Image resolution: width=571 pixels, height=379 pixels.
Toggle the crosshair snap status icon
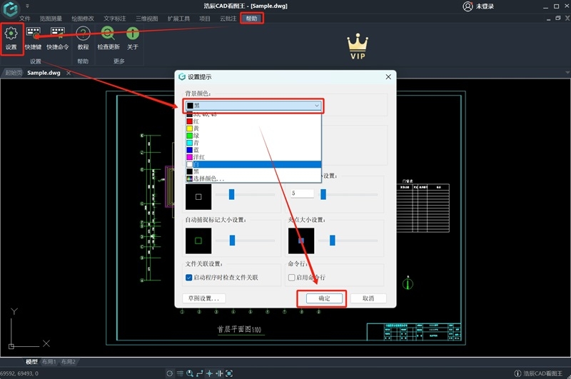[x=209, y=373]
